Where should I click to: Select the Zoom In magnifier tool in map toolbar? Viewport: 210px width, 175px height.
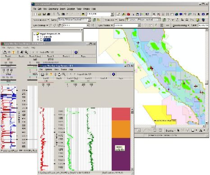coord(154,14)
